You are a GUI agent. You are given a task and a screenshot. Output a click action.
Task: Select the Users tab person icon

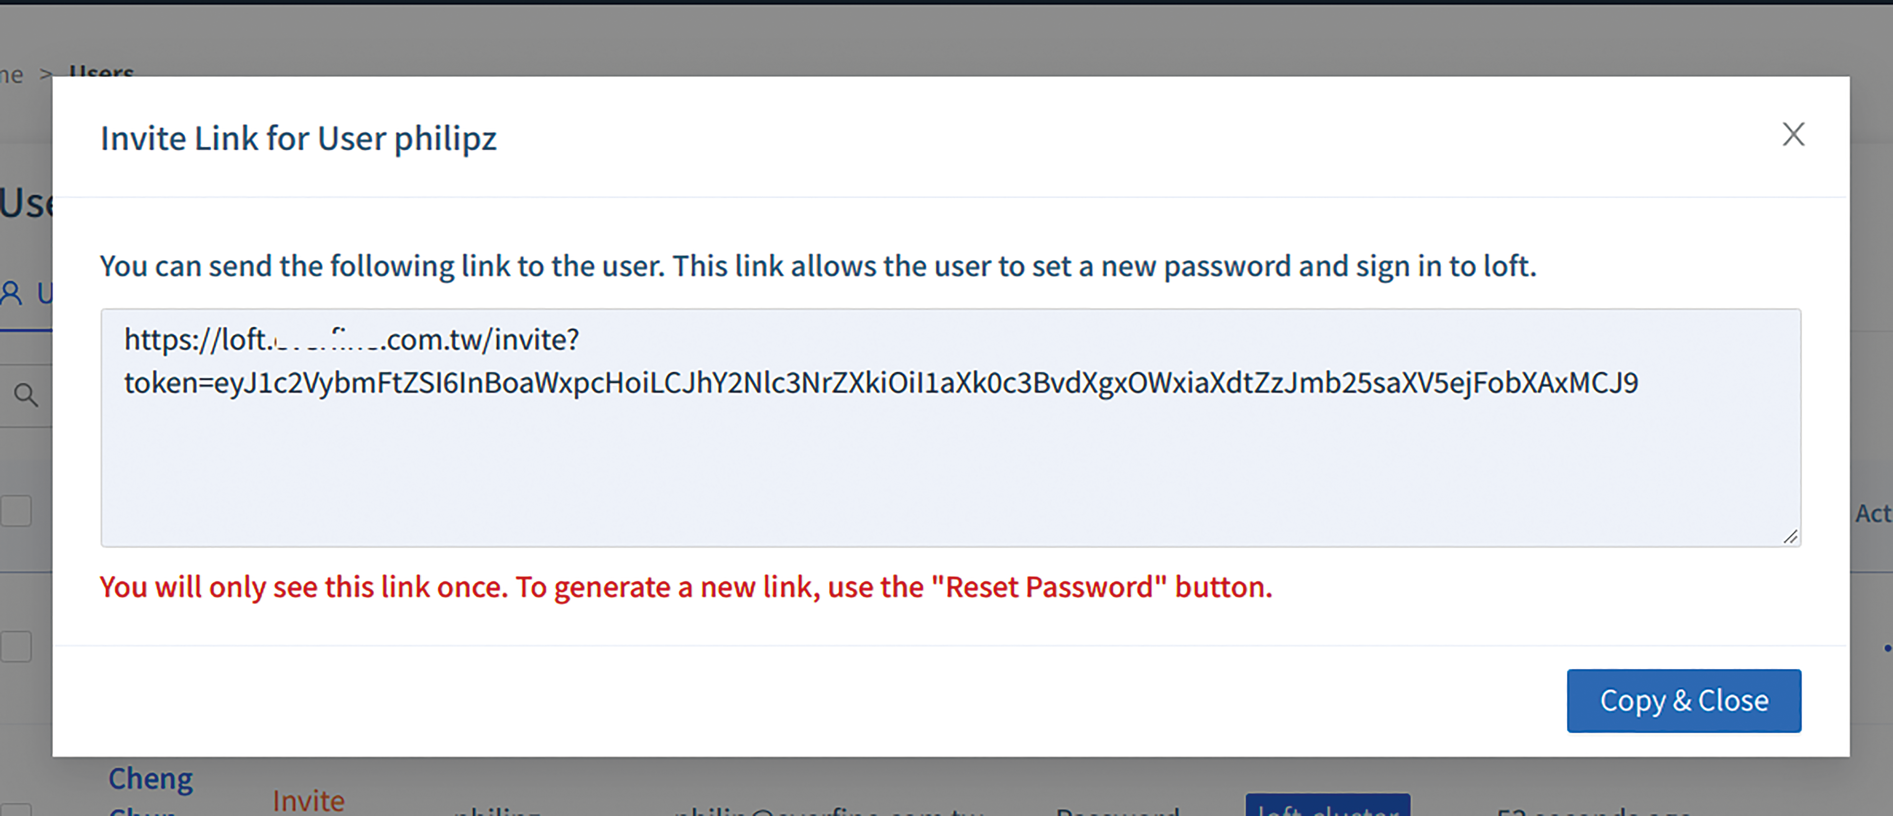pyautogui.click(x=11, y=293)
